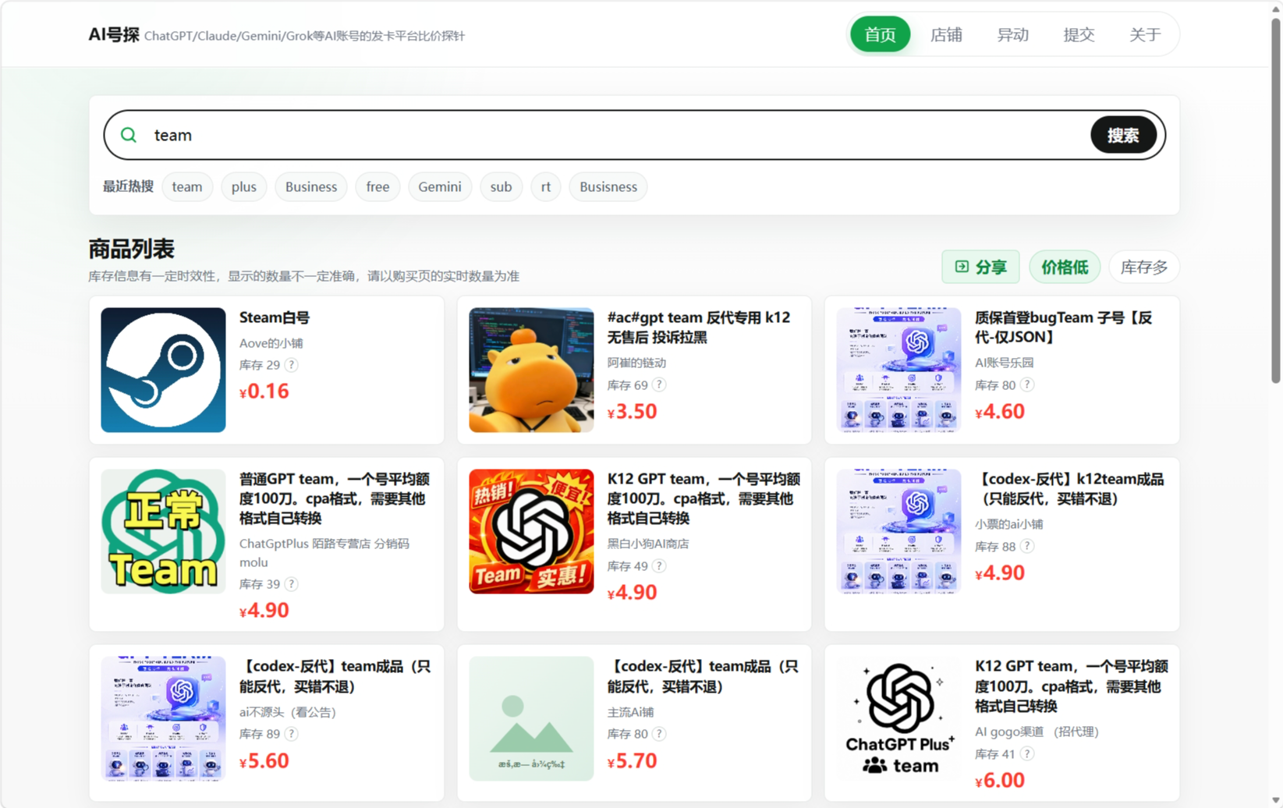Click the help icon beside 库存 49
Viewport: 1283px width, 808px height.
[x=659, y=566]
